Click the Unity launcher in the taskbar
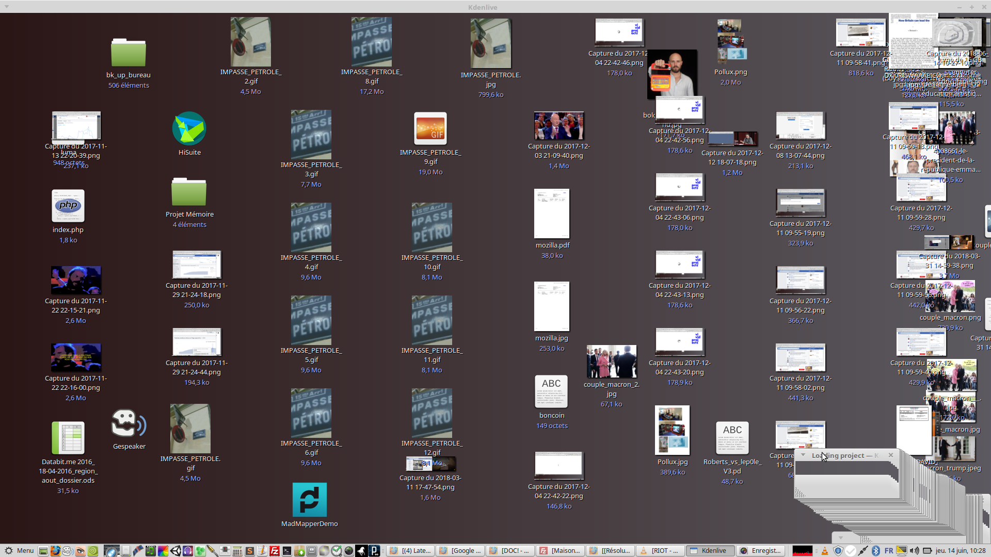The image size is (991, 557). (x=175, y=551)
